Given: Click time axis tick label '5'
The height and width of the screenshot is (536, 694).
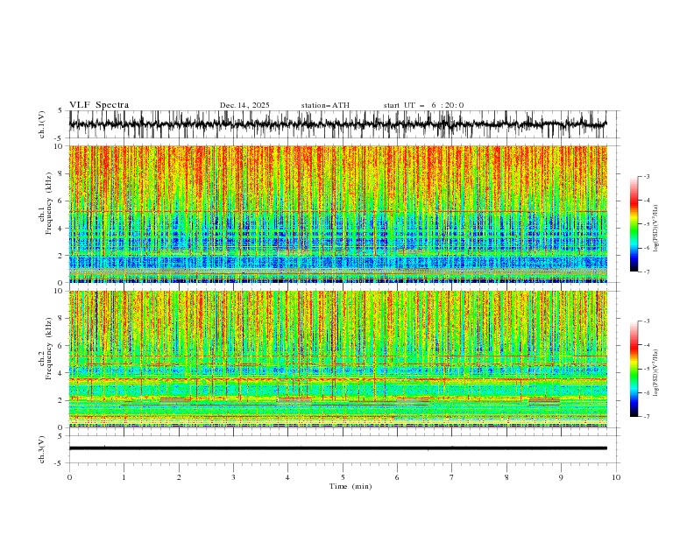Looking at the screenshot, I should click(343, 477).
